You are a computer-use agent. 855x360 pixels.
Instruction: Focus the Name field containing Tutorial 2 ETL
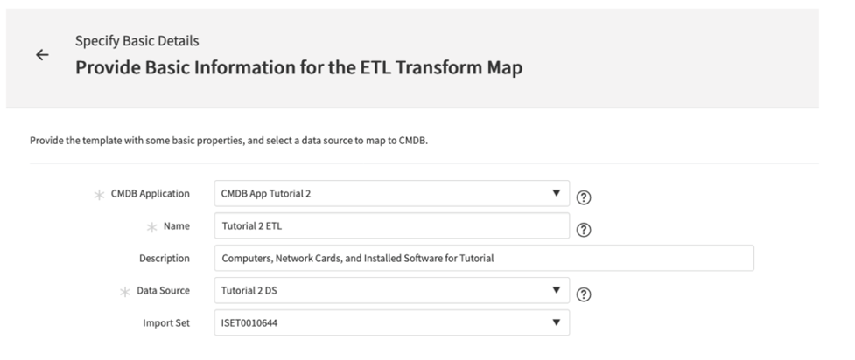coord(391,225)
